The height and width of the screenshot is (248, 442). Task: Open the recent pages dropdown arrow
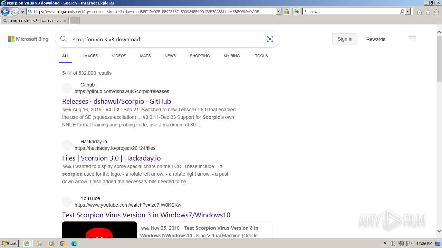pyautogui.click(x=22, y=12)
